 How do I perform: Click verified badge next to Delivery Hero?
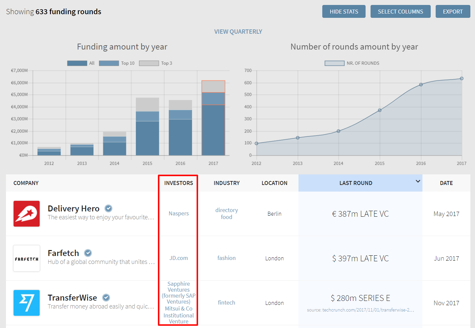[x=108, y=208]
